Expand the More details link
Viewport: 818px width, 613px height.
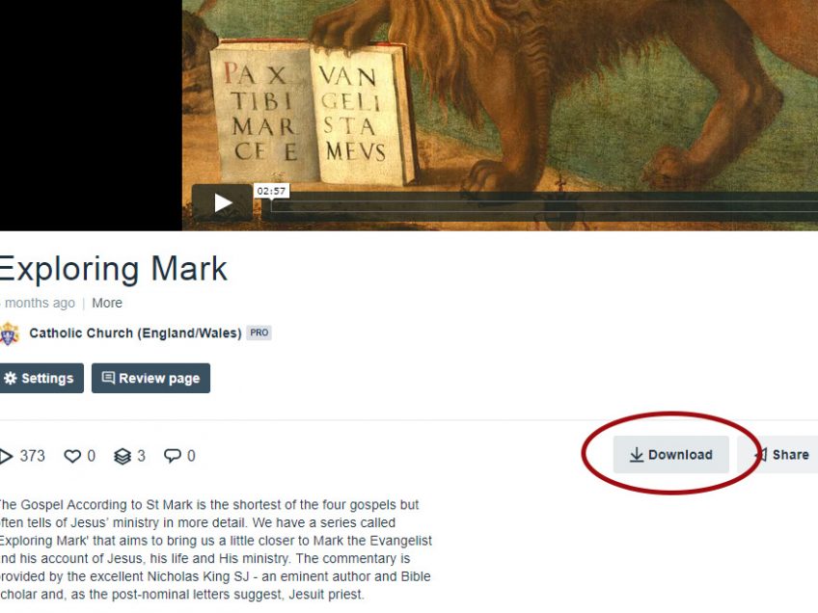pos(107,303)
